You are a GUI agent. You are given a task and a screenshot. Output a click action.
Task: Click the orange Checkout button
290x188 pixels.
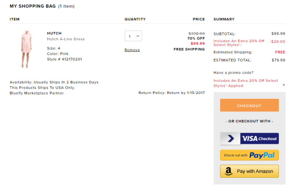249,105
